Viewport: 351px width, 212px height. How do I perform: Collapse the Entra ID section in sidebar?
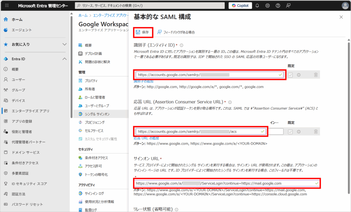[64, 59]
